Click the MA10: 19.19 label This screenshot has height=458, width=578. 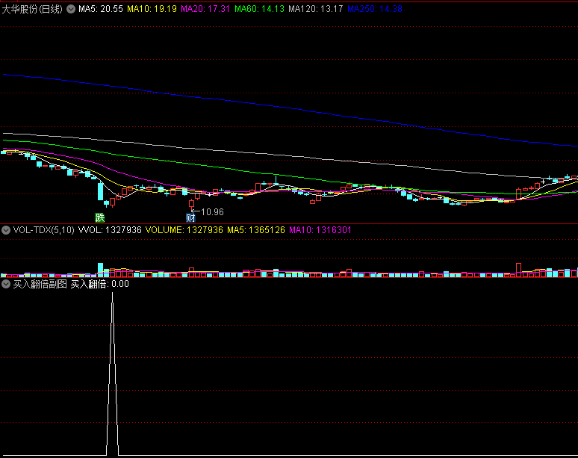pyautogui.click(x=152, y=9)
